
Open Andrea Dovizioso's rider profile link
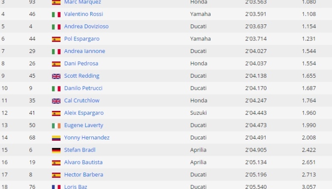pyautogui.click(x=86, y=26)
